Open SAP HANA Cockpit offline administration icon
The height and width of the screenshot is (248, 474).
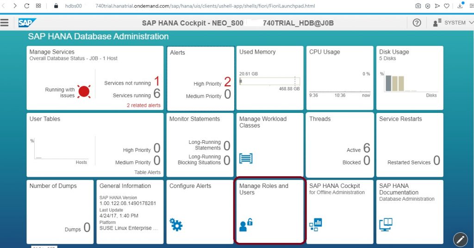(x=316, y=225)
